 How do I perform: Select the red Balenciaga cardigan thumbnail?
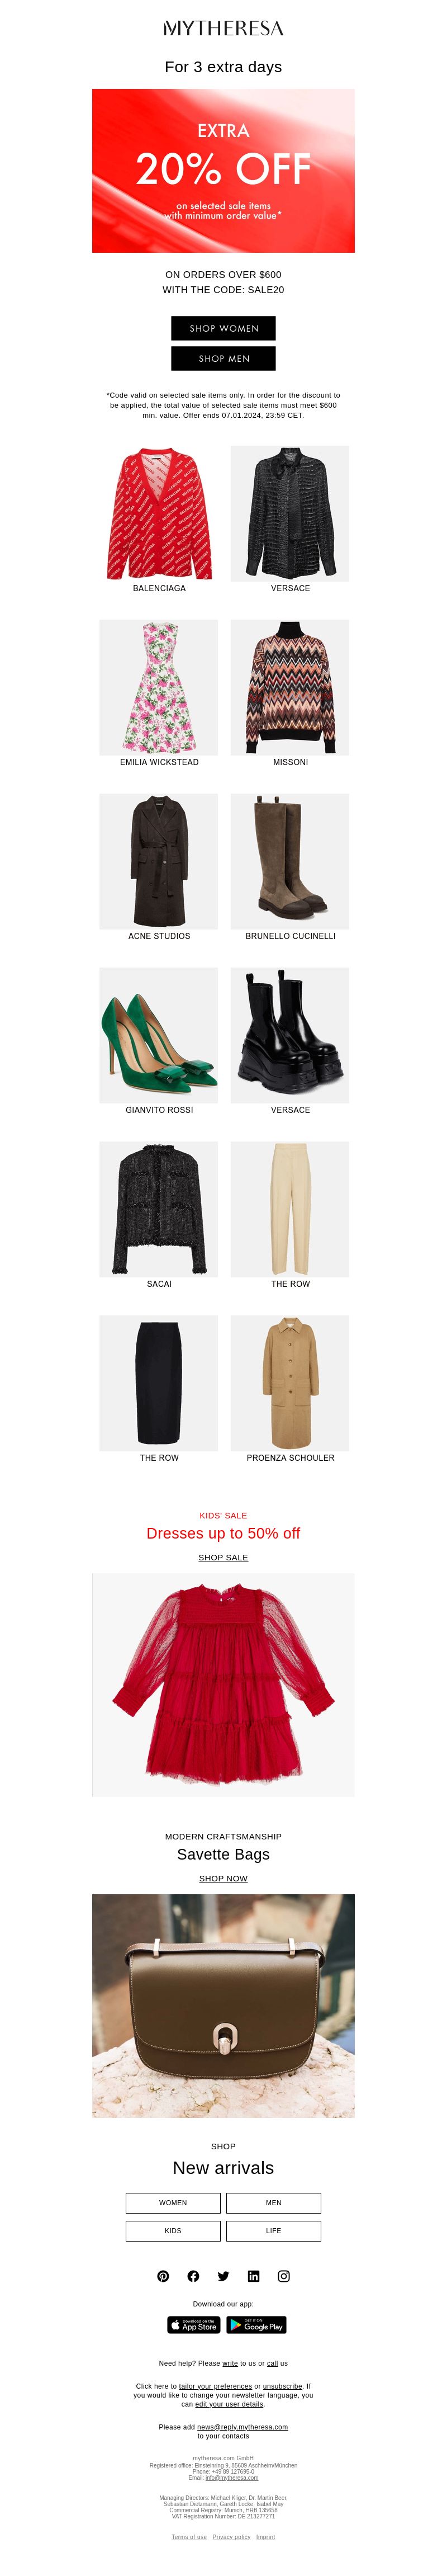[x=159, y=513]
